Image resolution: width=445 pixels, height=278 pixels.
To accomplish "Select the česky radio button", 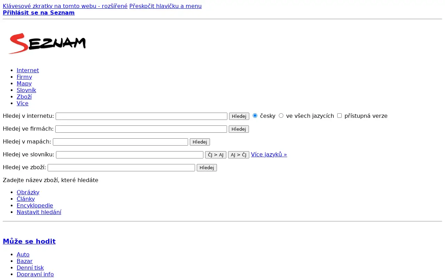I will click(x=255, y=115).
